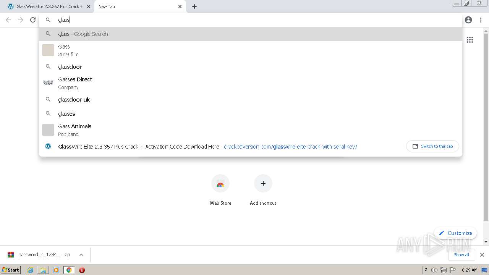This screenshot has width=489, height=275.
Task: Open the Web Store shortcut
Action: [x=220, y=190]
